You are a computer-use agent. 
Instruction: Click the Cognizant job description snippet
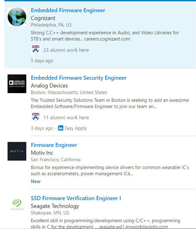coord(105,36)
